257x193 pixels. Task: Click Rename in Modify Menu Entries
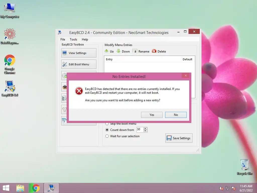coord(141,51)
